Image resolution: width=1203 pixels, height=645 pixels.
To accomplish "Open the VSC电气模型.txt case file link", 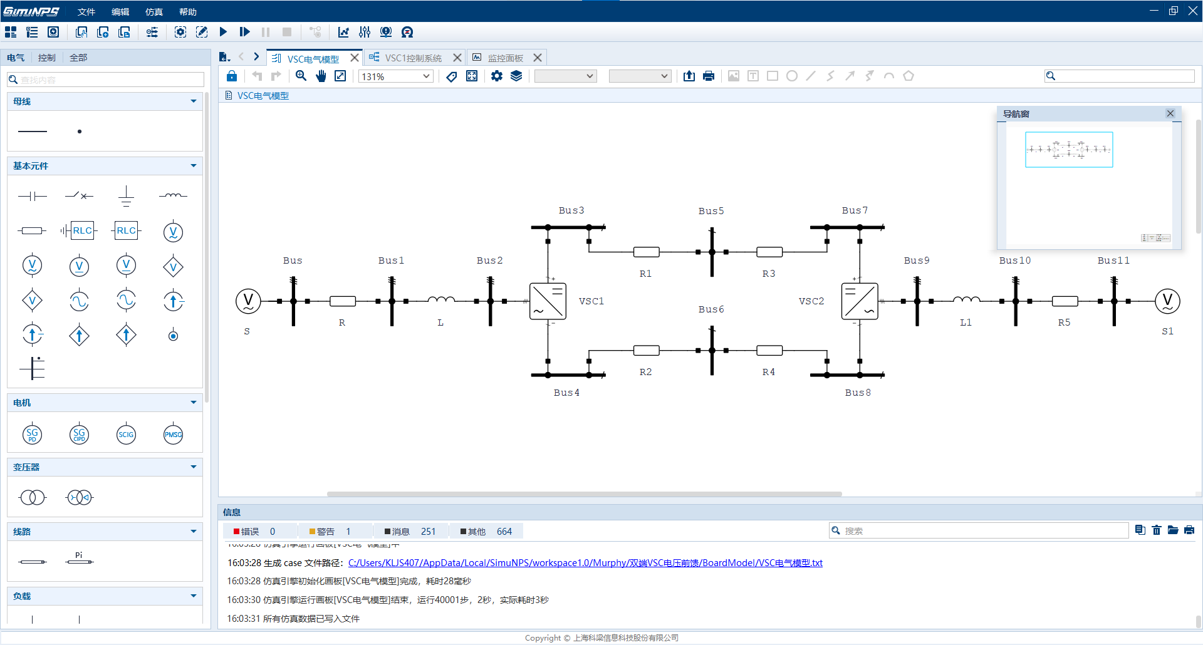I will pos(585,563).
